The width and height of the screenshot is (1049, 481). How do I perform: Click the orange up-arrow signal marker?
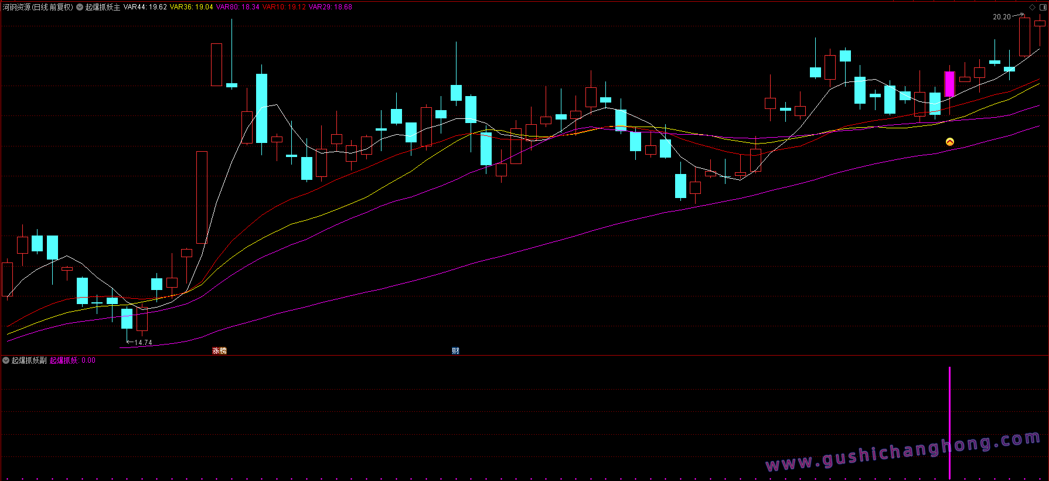click(950, 142)
